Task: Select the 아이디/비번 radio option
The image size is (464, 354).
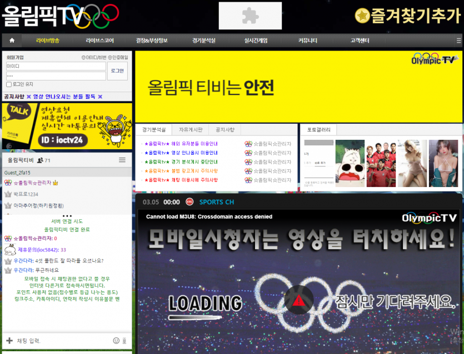Action: coord(83,58)
